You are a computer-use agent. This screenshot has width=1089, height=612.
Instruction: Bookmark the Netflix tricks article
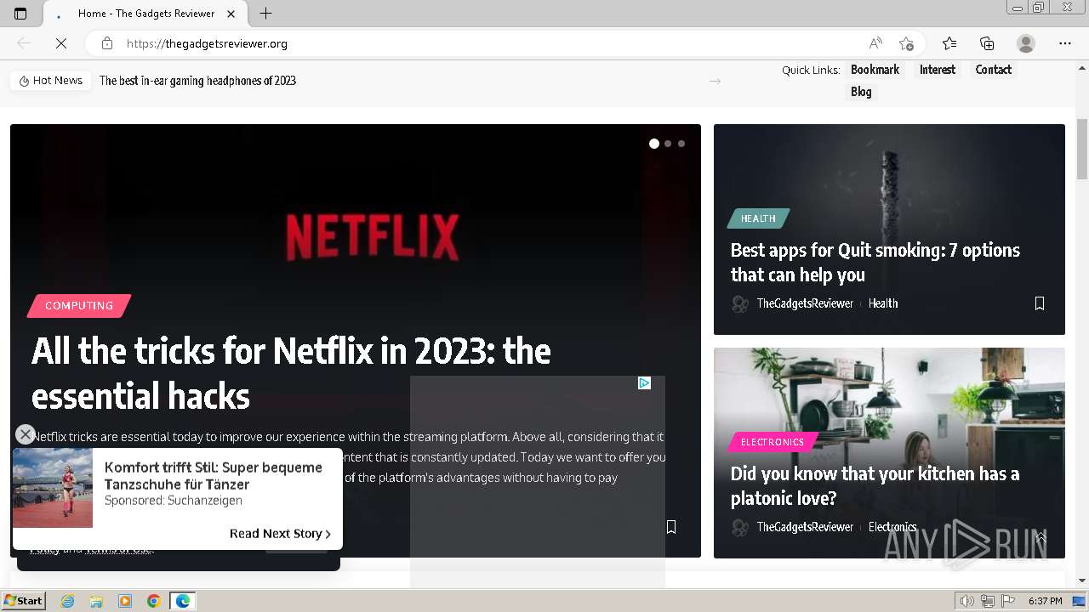coord(671,527)
